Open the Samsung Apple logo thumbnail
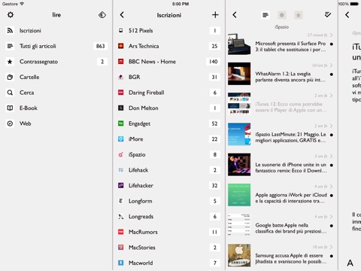 [239, 255]
